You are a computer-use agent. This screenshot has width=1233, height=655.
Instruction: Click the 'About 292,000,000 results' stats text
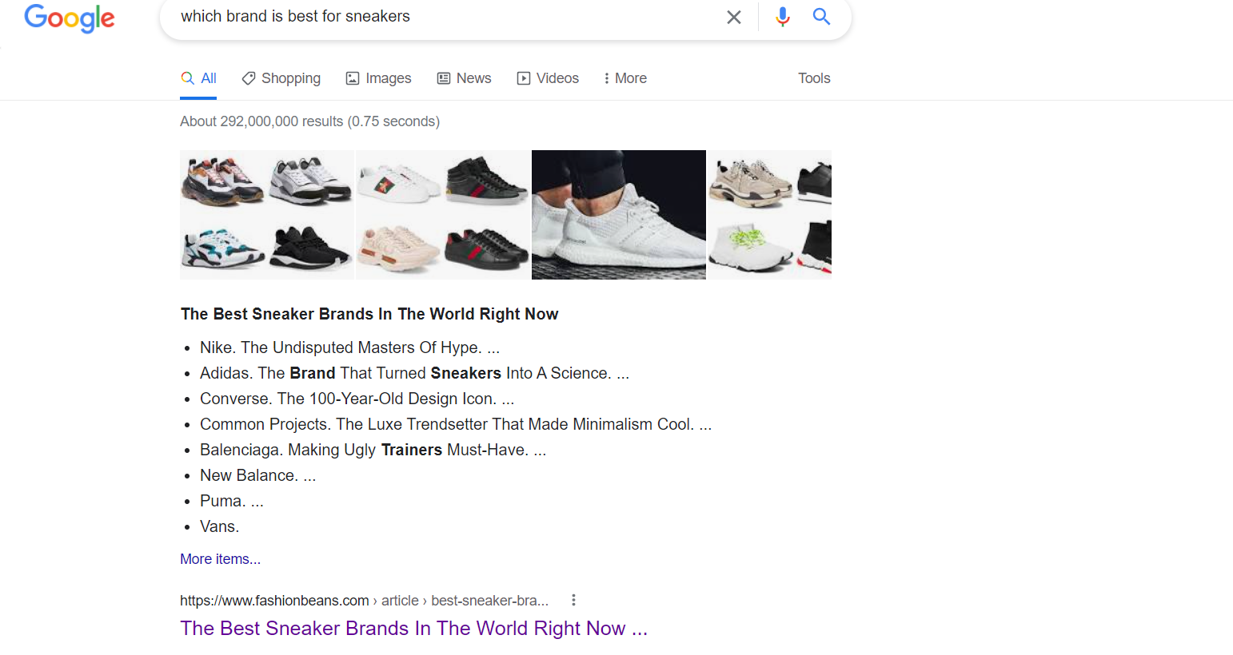[x=309, y=121]
